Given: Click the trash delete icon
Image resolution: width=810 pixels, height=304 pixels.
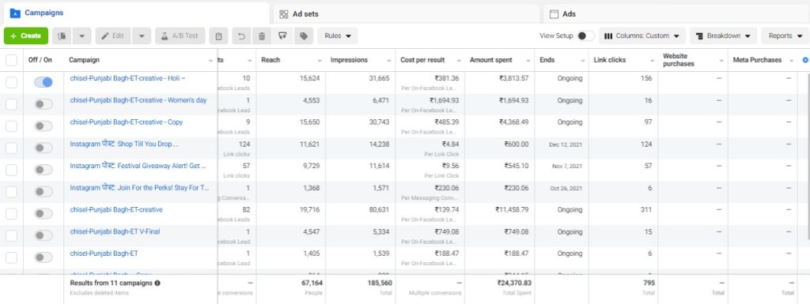Looking at the screenshot, I should [x=262, y=36].
